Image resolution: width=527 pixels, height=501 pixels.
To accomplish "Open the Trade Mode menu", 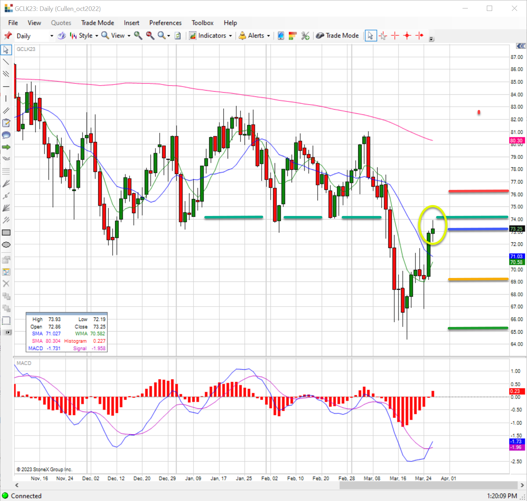I will coord(98,23).
